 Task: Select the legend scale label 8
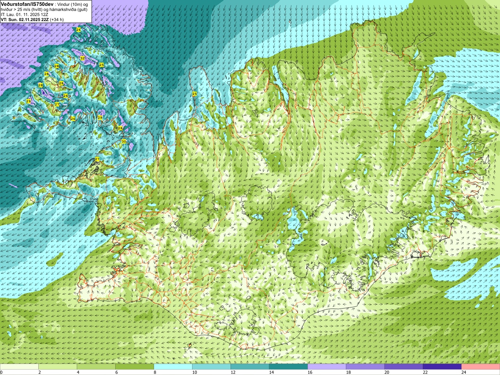pyautogui.click(x=154, y=372)
